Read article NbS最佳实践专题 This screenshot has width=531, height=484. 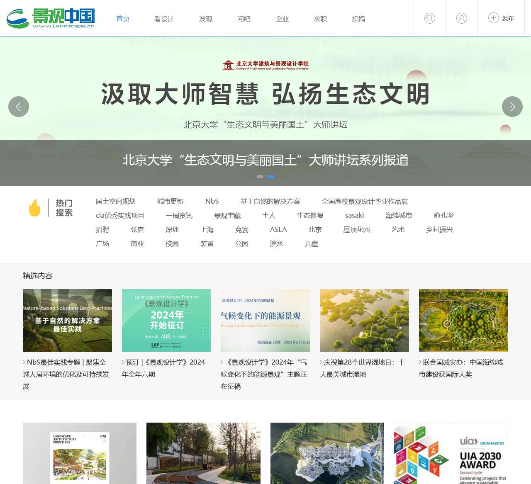click(66, 374)
